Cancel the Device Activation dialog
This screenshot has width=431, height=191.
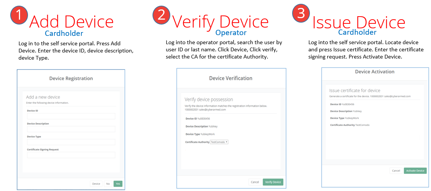(x=396, y=171)
